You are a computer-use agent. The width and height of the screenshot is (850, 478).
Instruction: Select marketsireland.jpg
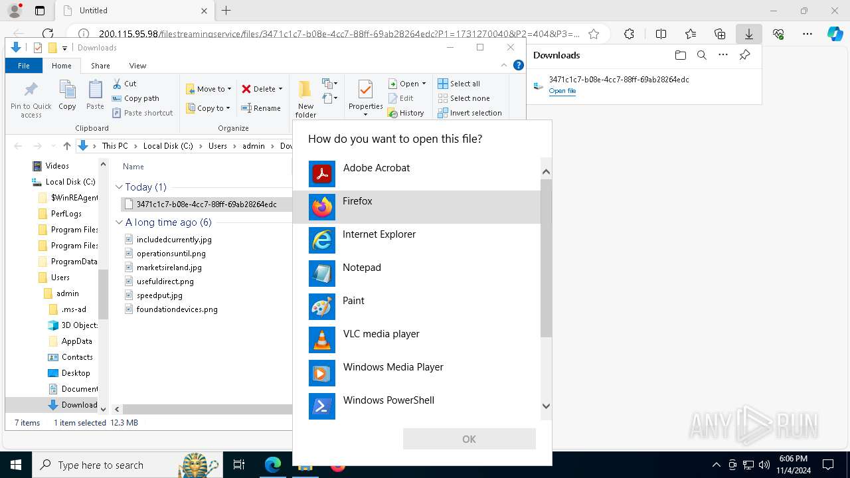pos(169,268)
